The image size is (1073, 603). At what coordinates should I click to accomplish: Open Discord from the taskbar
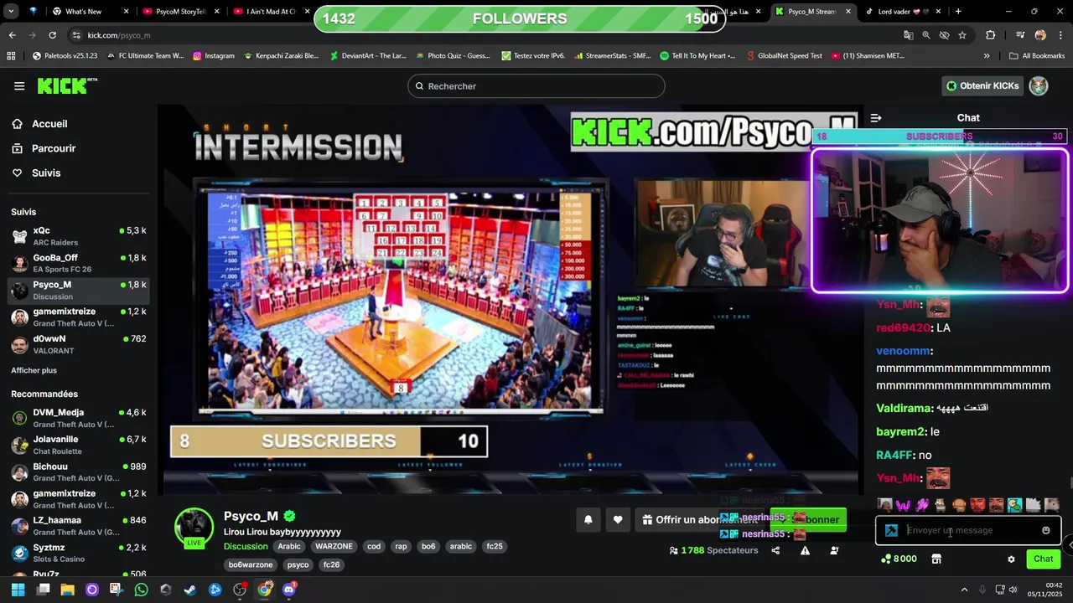coord(289,590)
